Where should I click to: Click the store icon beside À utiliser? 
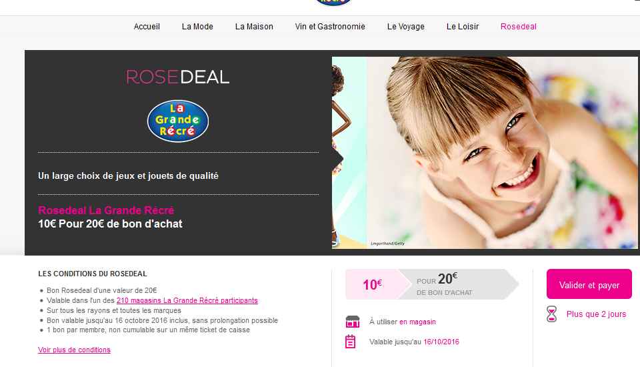click(353, 322)
